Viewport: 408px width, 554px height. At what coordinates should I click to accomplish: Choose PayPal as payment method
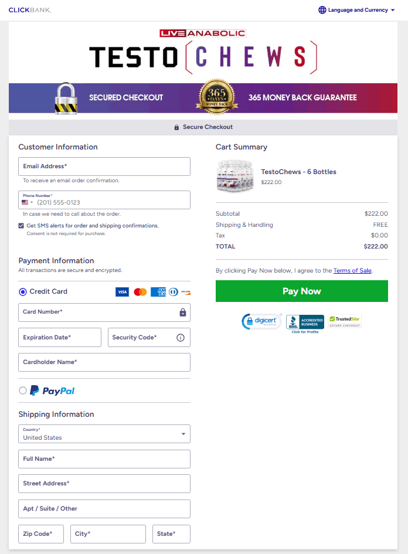click(x=22, y=390)
